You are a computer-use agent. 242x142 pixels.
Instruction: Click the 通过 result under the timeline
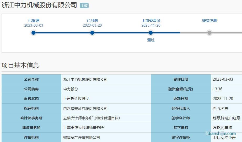151,40
